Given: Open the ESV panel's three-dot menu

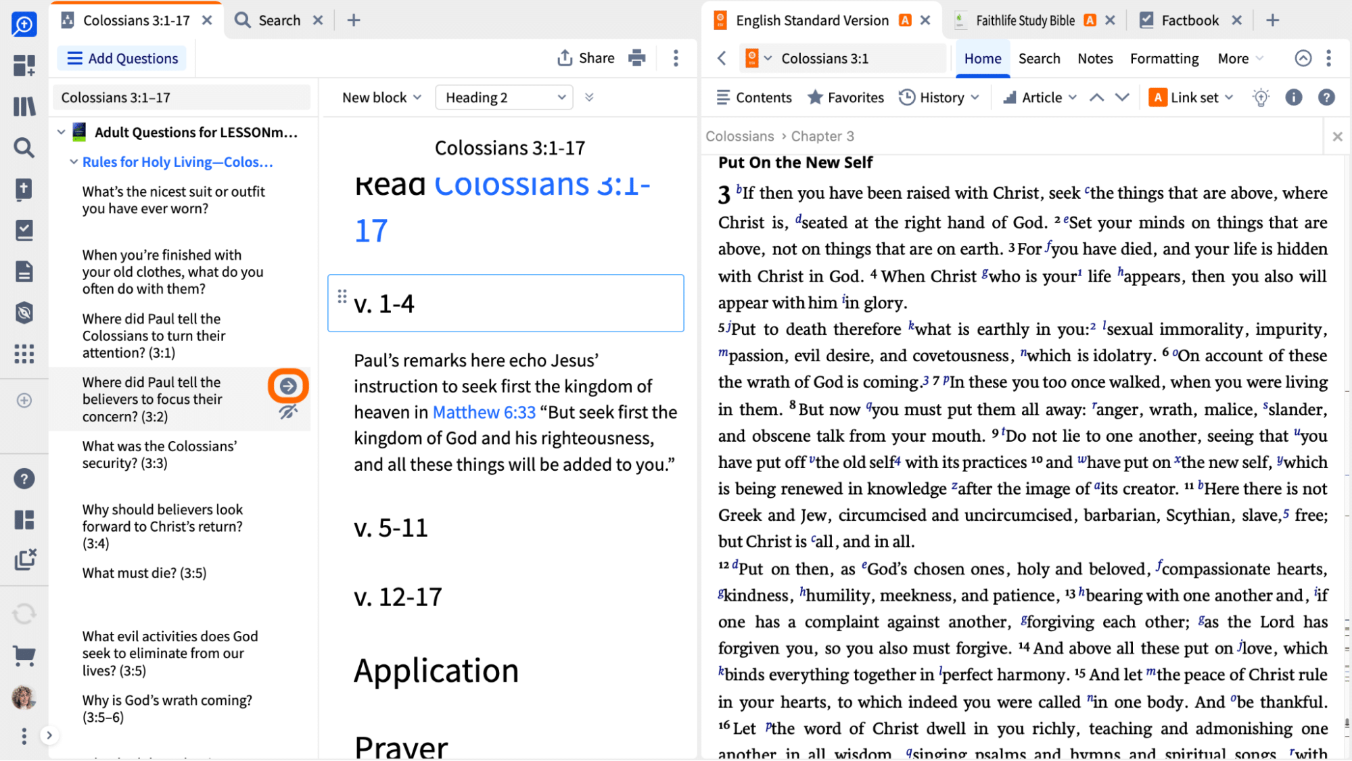Looking at the screenshot, I should tap(1328, 58).
